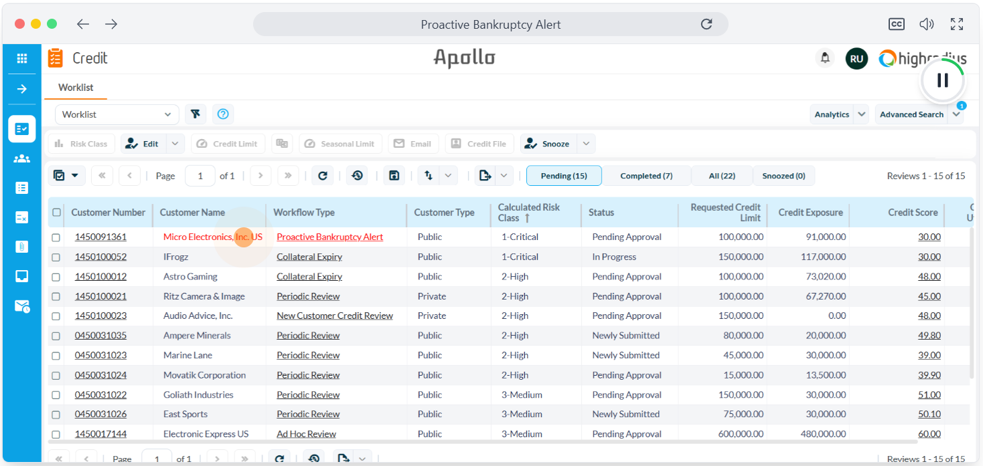Screen dimensions: 983x466
Task: Open the Proactive Bankruptcy Alert workflow link
Action: point(329,237)
